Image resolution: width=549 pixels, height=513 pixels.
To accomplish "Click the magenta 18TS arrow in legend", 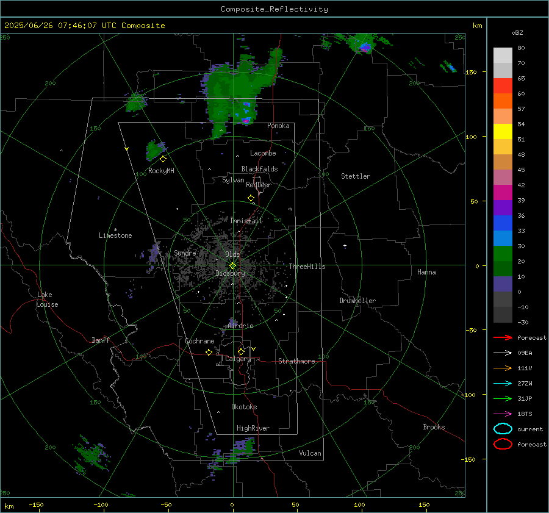I will click(x=503, y=414).
